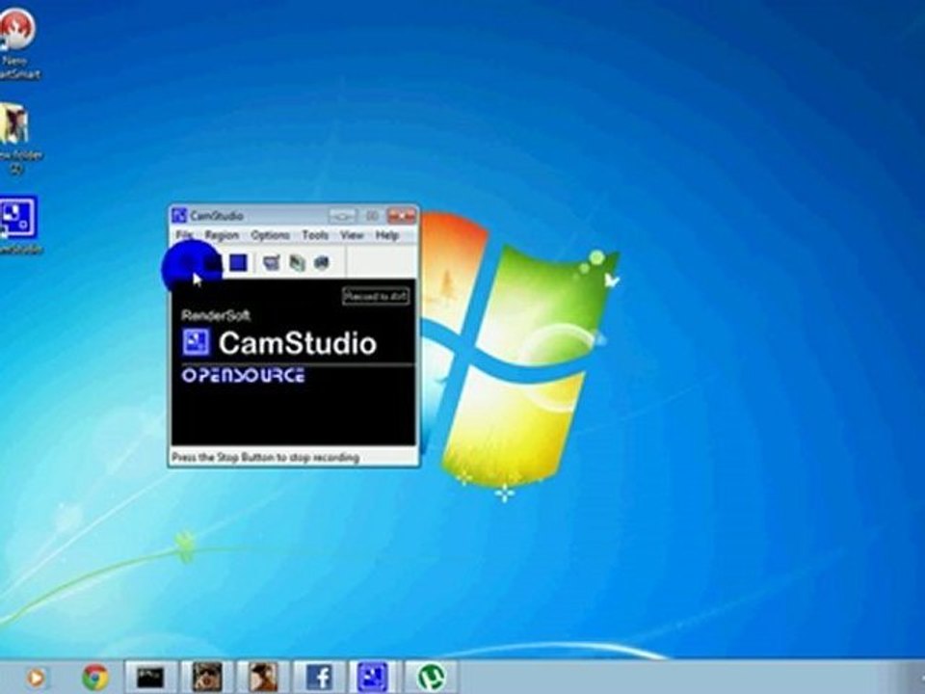Viewport: 925px width, 694px height.
Task: Click the blue Stop recording button
Action: click(x=238, y=262)
